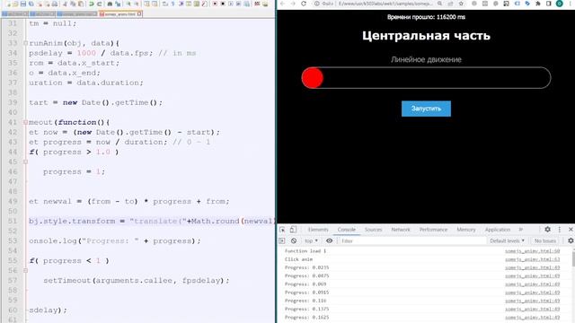Switch to the Sources tab

click(374, 230)
